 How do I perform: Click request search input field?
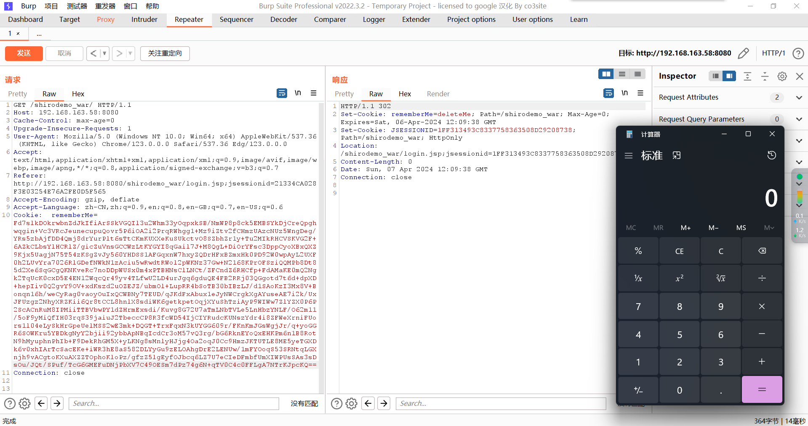(174, 404)
